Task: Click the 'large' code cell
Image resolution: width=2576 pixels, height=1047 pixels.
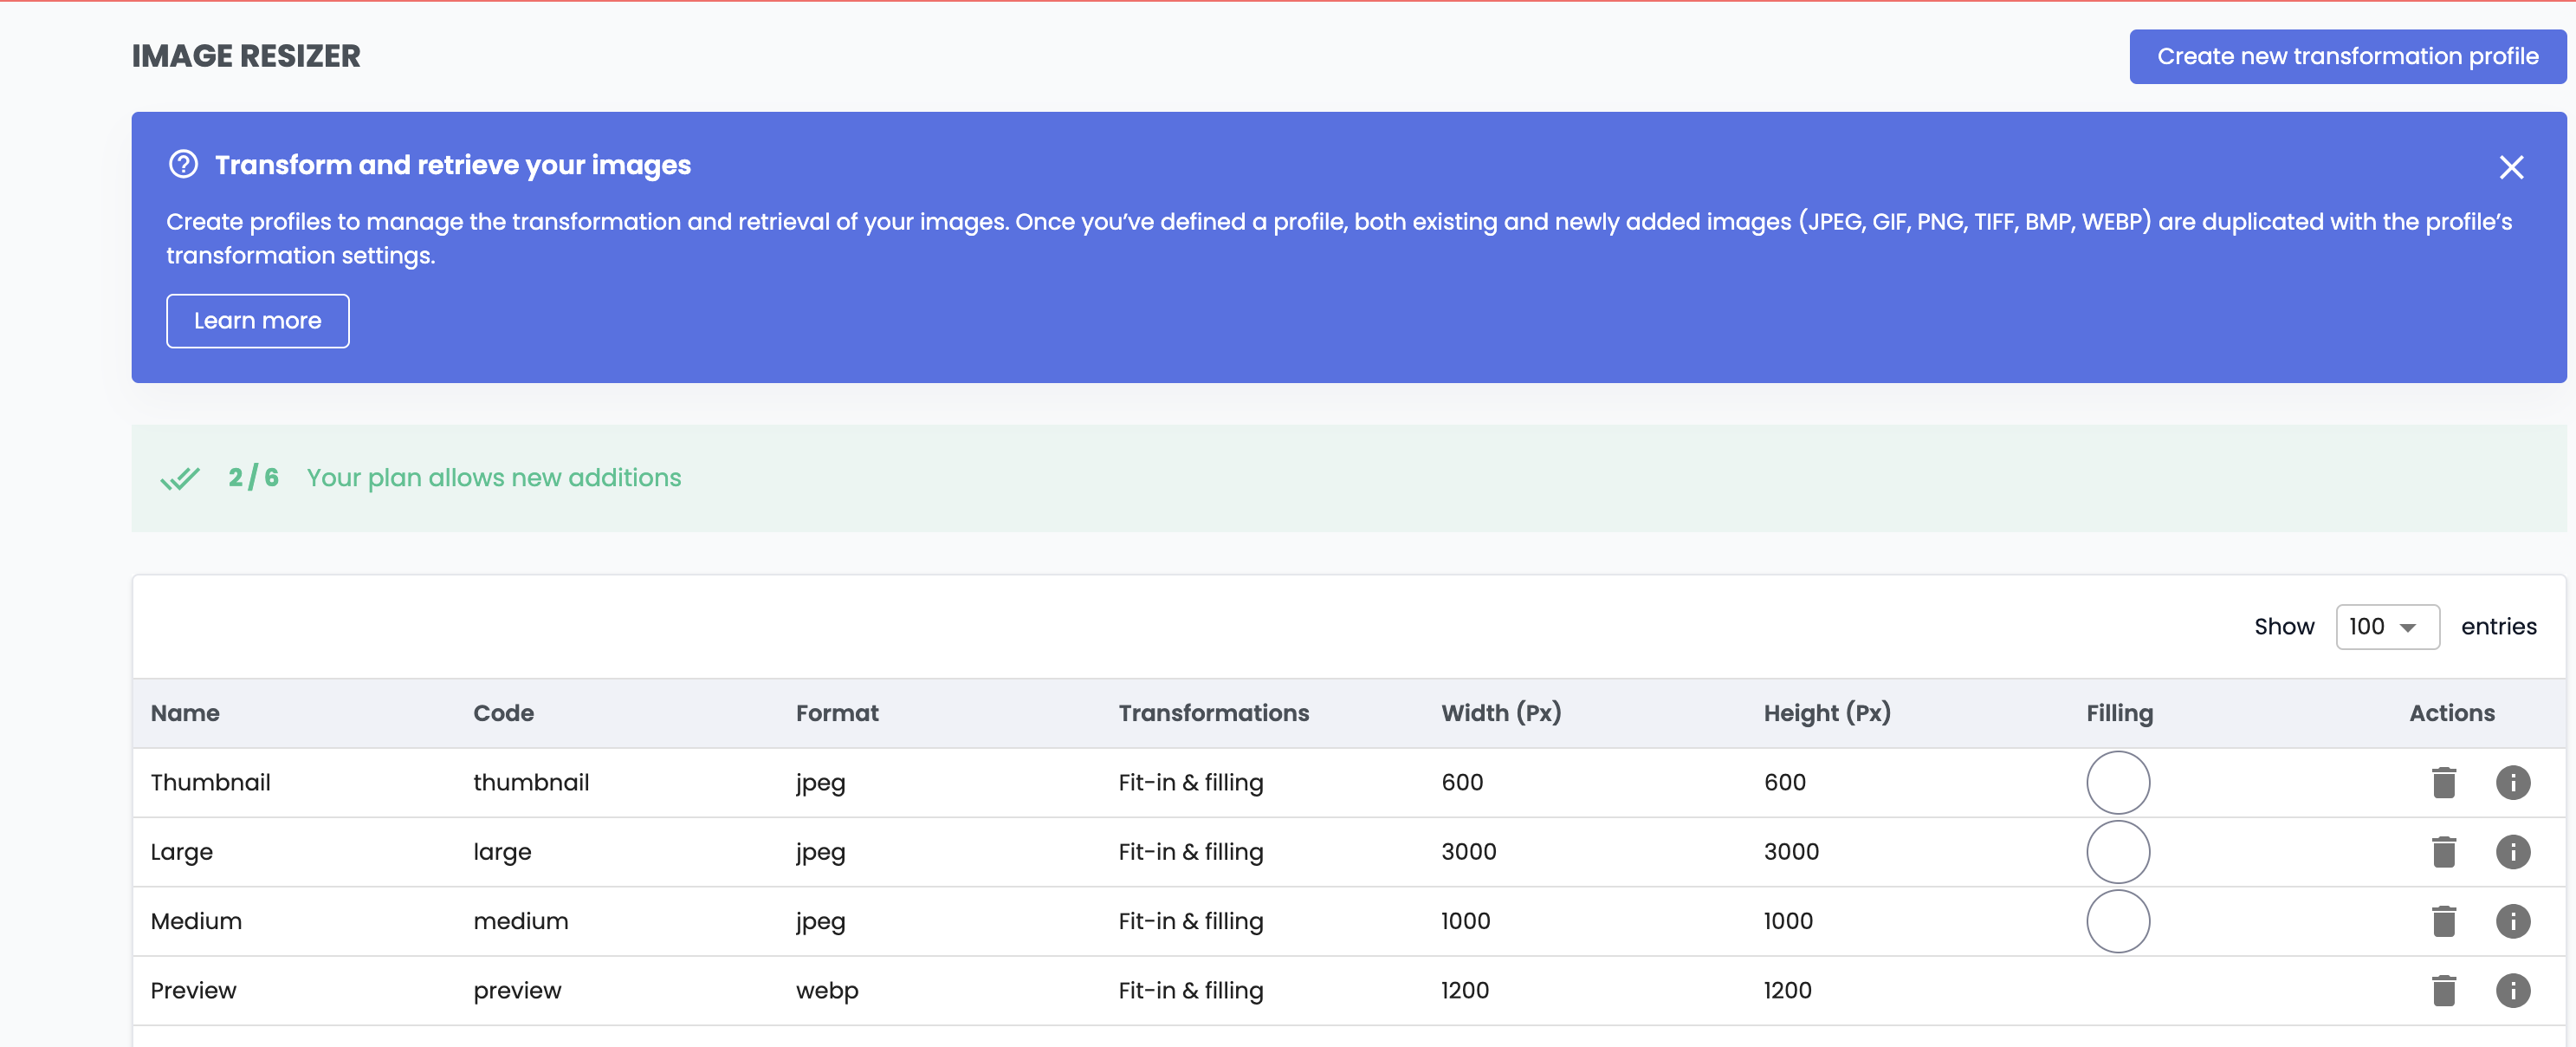Action: (x=502, y=851)
